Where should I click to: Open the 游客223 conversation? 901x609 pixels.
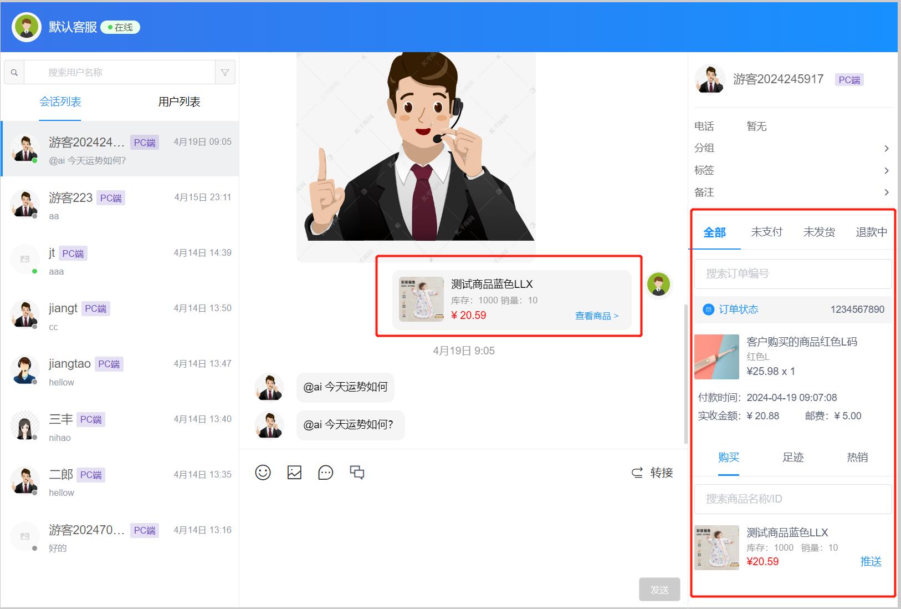(120, 204)
